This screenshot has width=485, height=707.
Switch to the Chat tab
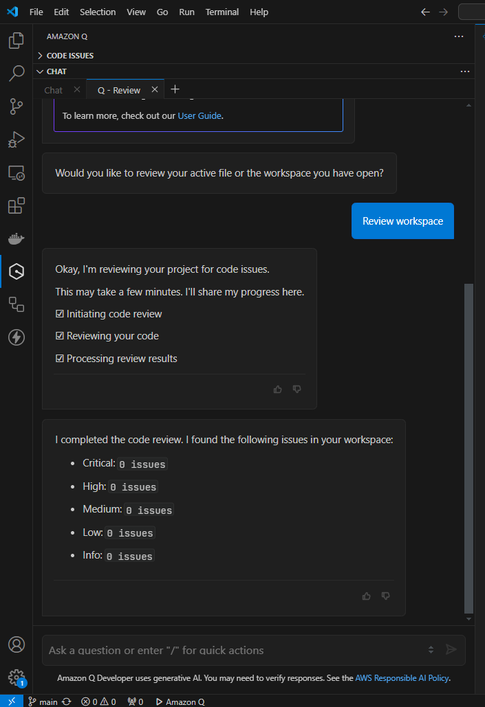point(53,90)
